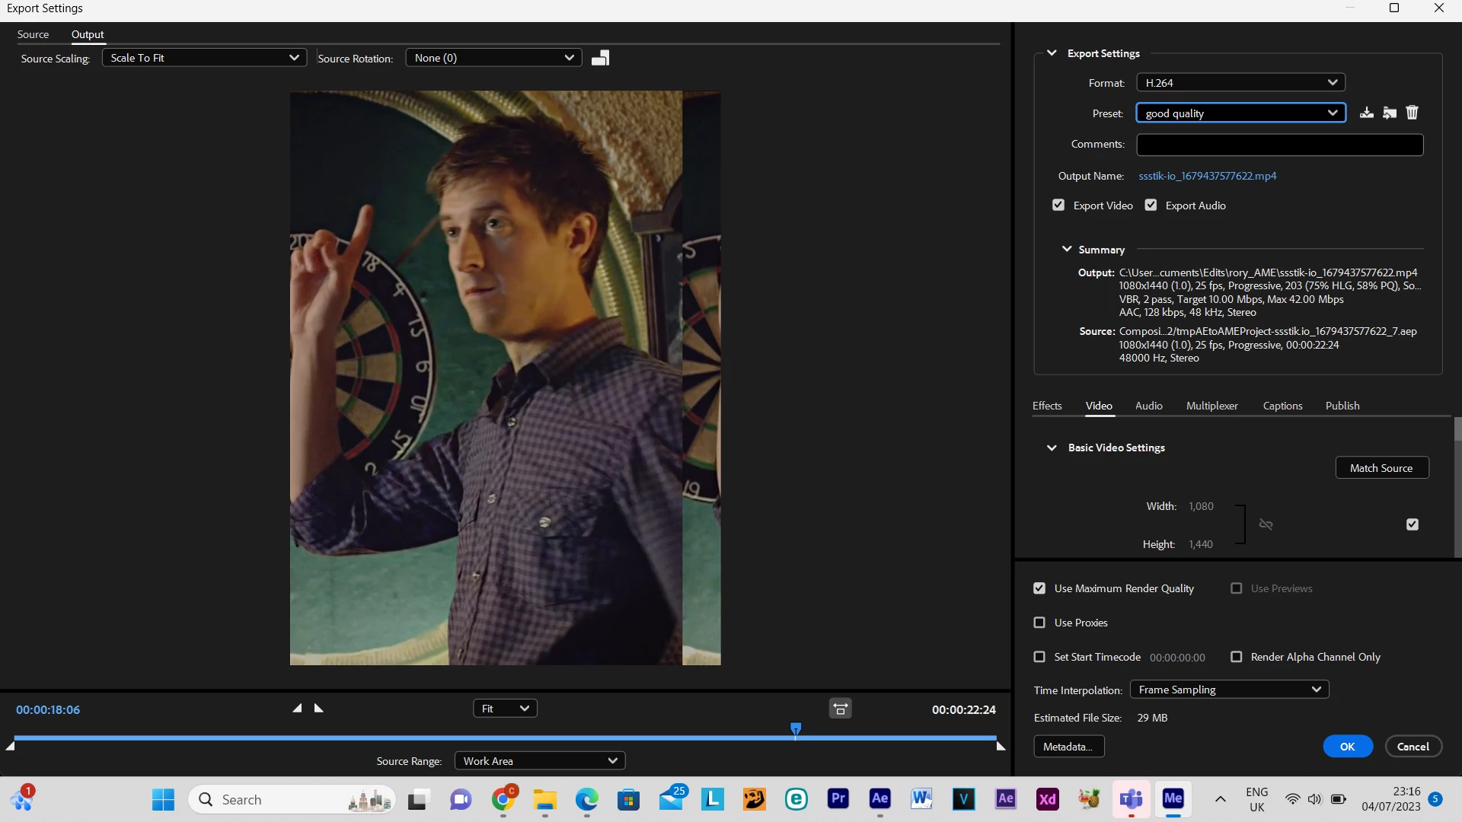Switch to the Source tab
Viewport: 1462px width, 822px height.
click(x=33, y=34)
